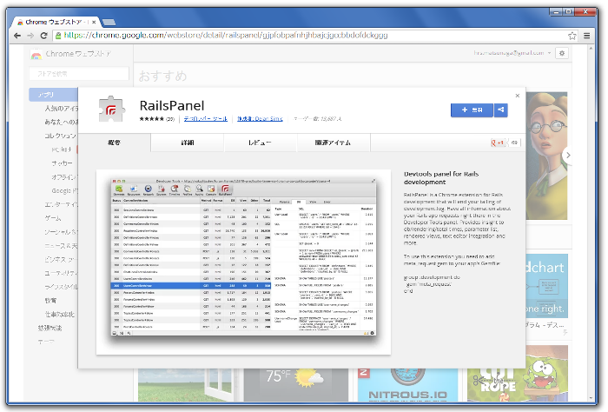Select サッカー in the sidebar
Viewport: 608px width, 412px height.
[x=63, y=163]
